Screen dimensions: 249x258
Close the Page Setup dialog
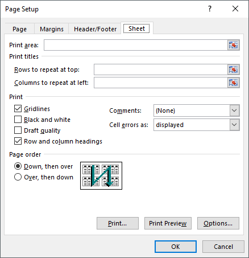click(235, 9)
